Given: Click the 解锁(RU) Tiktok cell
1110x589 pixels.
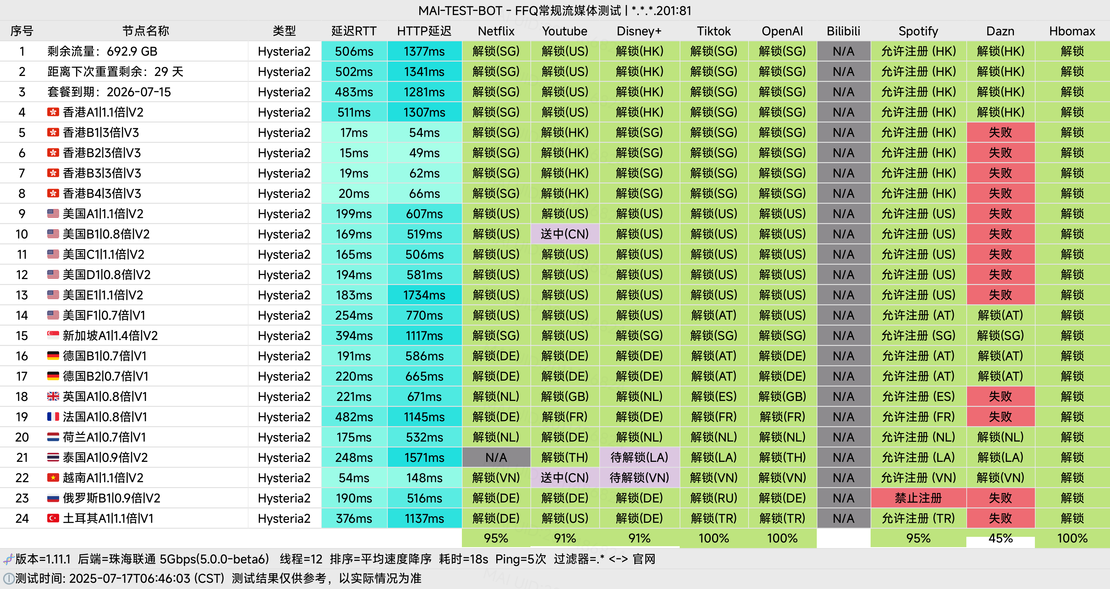Looking at the screenshot, I should tap(714, 498).
